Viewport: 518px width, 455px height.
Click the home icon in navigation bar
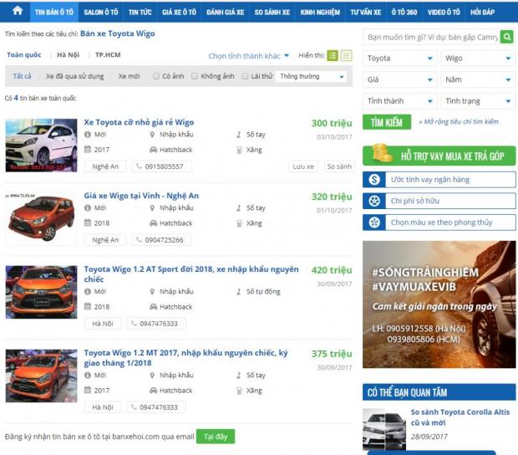tap(17, 13)
